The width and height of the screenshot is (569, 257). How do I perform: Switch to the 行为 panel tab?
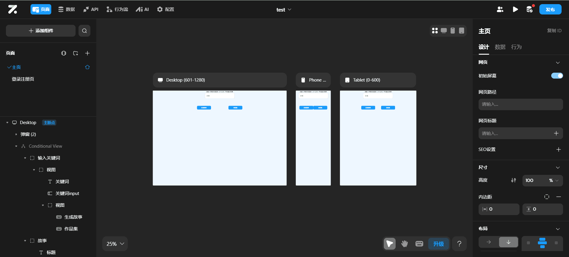click(x=516, y=47)
